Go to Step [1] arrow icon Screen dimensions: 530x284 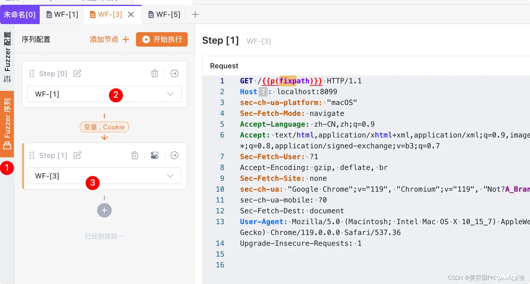tap(174, 155)
